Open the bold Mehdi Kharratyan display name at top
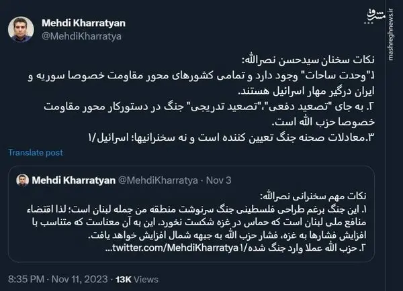 tap(85, 23)
